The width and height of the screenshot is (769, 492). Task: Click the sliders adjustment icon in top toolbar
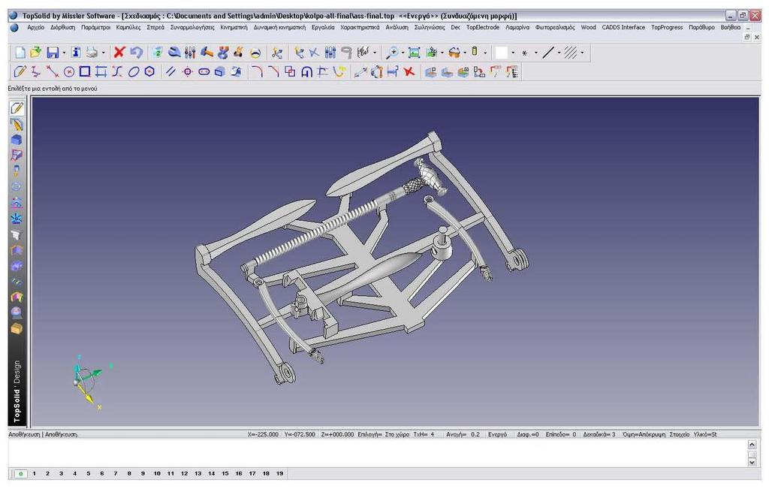190,52
